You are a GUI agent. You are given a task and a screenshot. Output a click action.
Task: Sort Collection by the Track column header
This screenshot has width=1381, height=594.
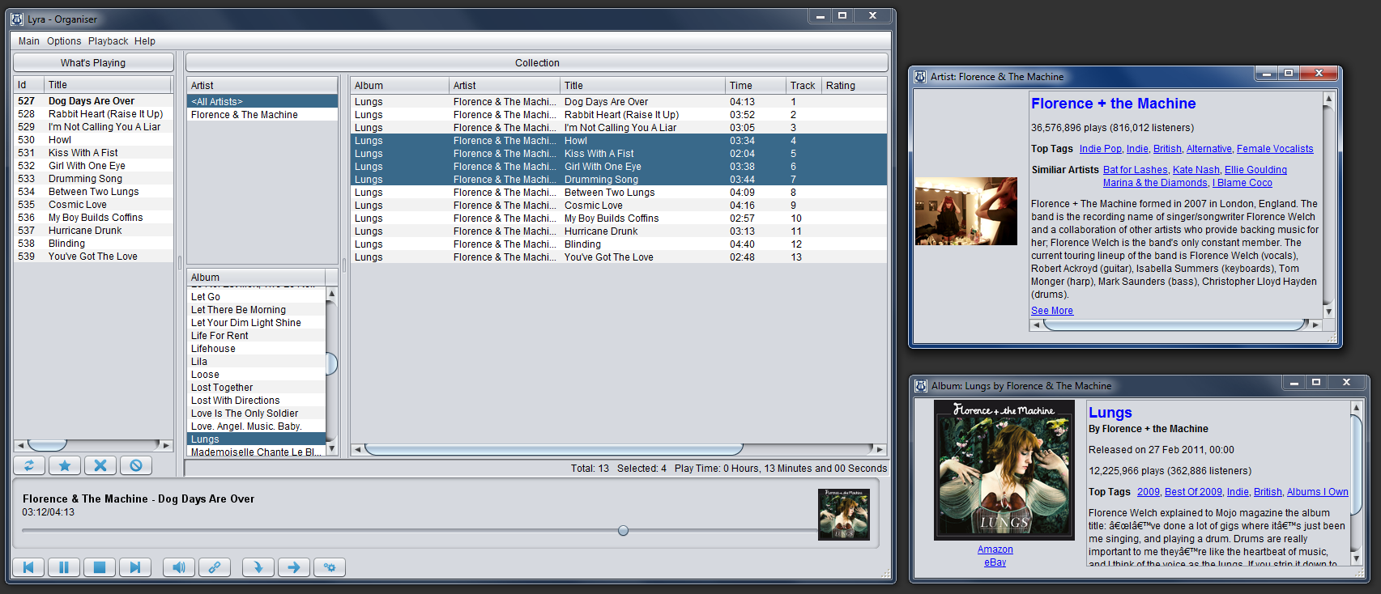pos(803,86)
